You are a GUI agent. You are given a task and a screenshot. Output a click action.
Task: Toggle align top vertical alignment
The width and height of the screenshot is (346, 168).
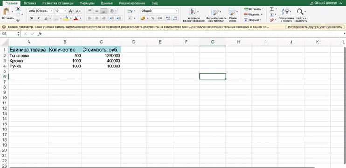click(90, 11)
